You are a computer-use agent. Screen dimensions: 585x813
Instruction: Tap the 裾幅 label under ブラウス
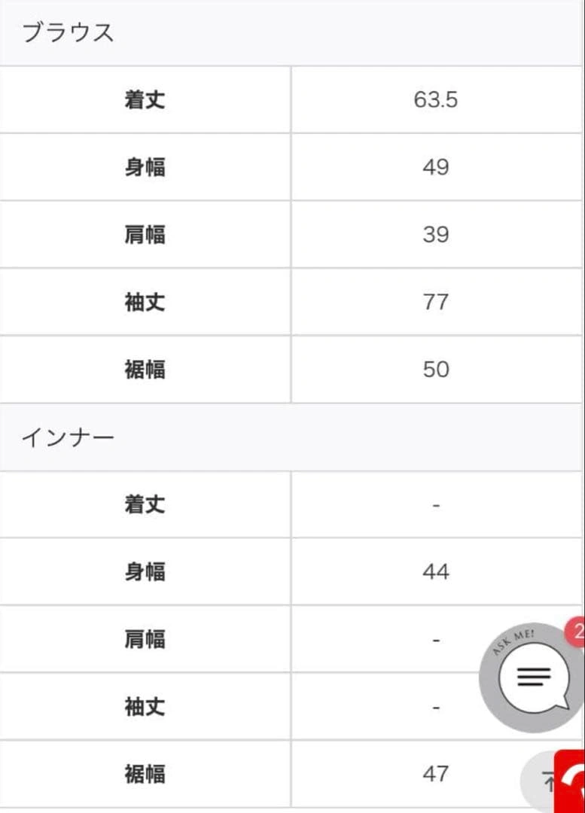(145, 370)
